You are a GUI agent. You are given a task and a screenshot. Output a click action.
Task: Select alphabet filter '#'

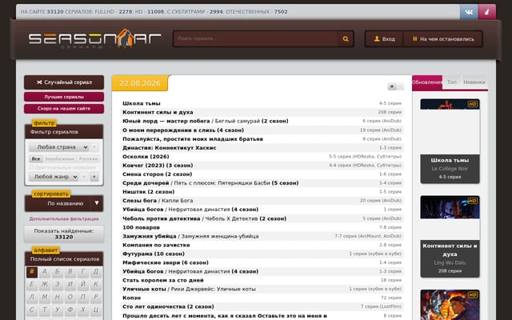point(32,272)
